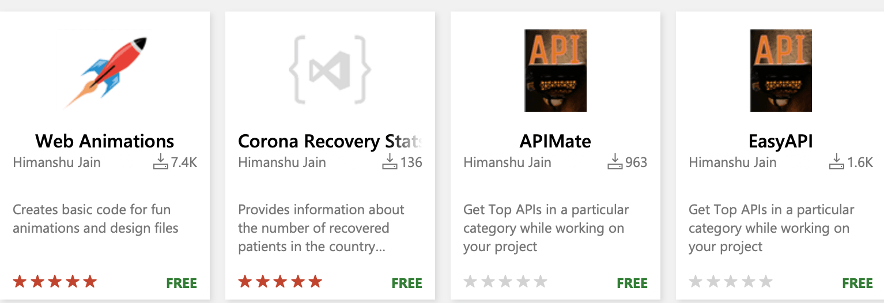Click the download icon beside 136
Viewport: 884px width, 303px height.
click(x=390, y=162)
